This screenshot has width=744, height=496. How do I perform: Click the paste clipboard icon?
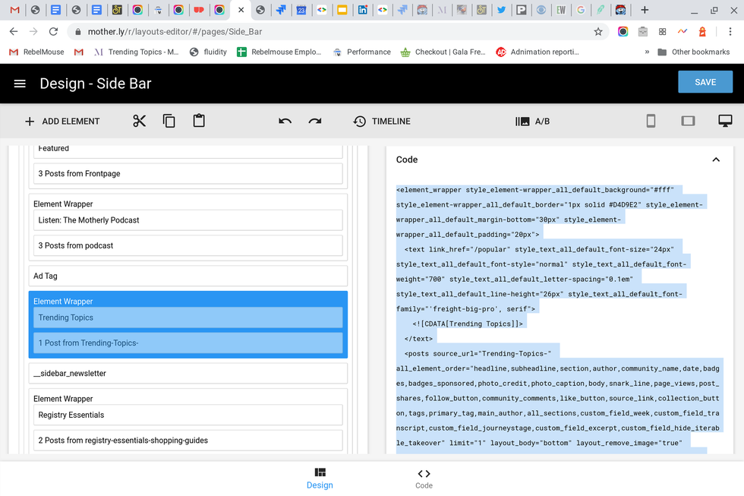[199, 122]
